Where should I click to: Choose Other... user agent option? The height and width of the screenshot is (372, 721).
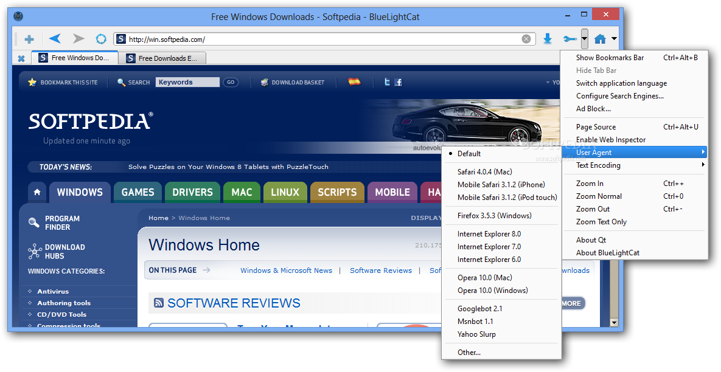[502, 353]
